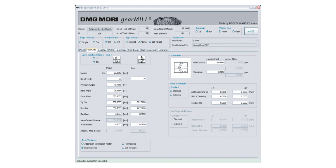Image resolution: width=336 pixels, height=168 pixels.
Task: Click the calc() button
Action: click(x=251, y=31)
